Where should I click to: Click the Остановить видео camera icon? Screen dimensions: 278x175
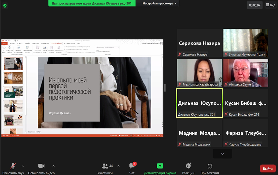coord(41,166)
